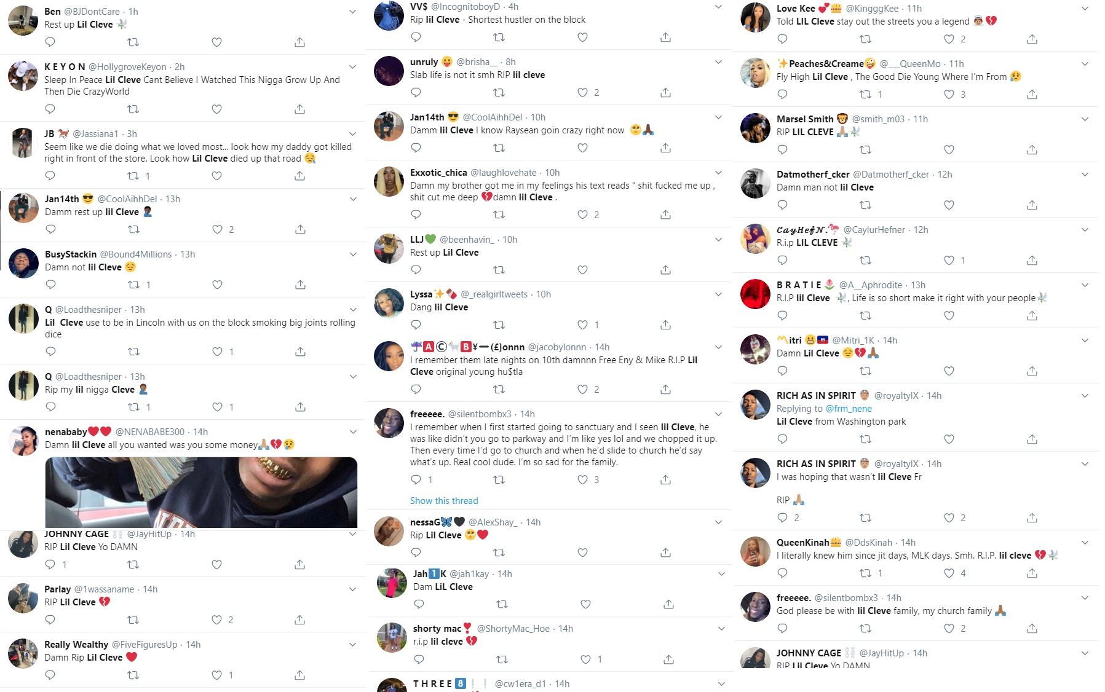Open more options on Ben's tweet
Screen dimensions: 1105x692
(352, 12)
